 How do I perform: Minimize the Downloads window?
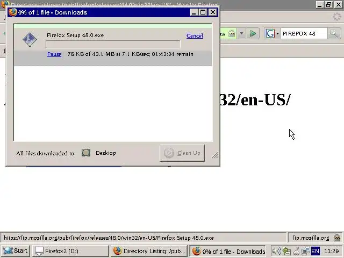point(193,12)
